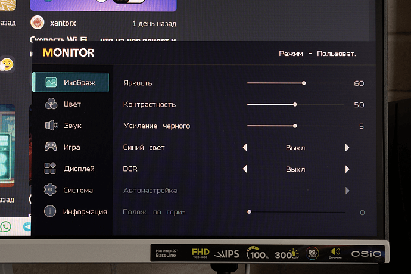411x274 pixels.
Task: Open the Звук menu label
Action: click(x=72, y=126)
